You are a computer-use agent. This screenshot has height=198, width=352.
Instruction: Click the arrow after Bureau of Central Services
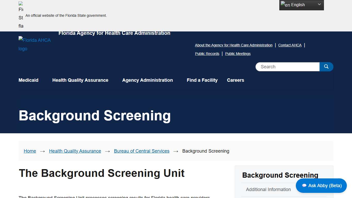click(175, 151)
